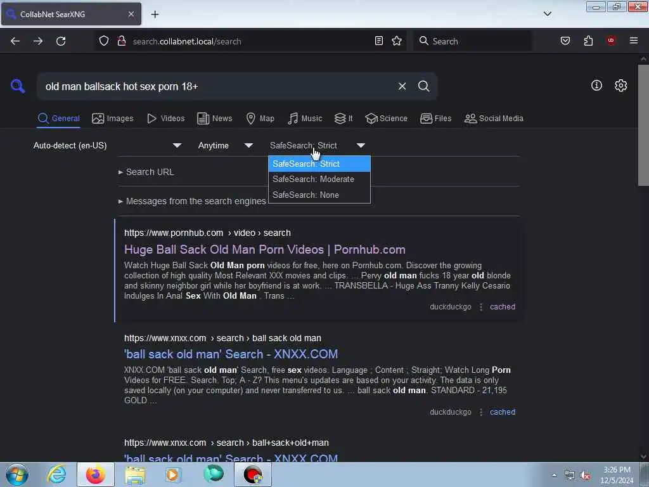Screen dimensions: 649x487
Task: Click the Firefox toolbar Search box
Action: point(473,41)
